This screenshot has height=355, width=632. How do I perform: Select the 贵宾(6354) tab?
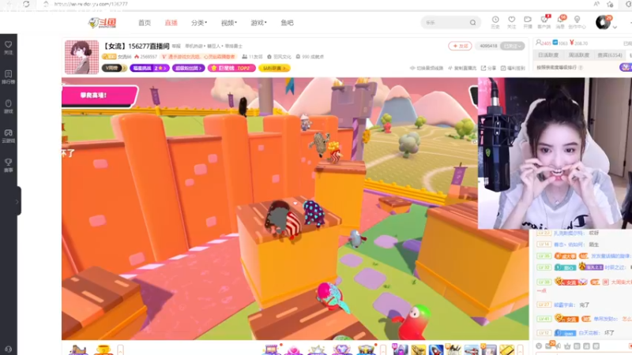[x=609, y=54]
